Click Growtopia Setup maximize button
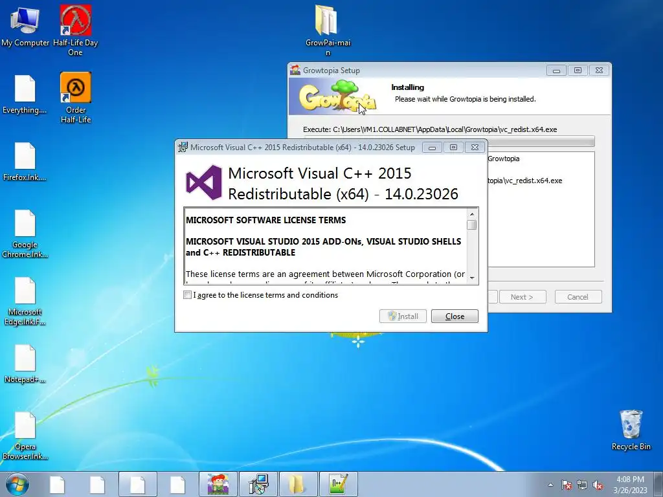Viewport: 663px width, 497px height. pyautogui.click(x=578, y=70)
